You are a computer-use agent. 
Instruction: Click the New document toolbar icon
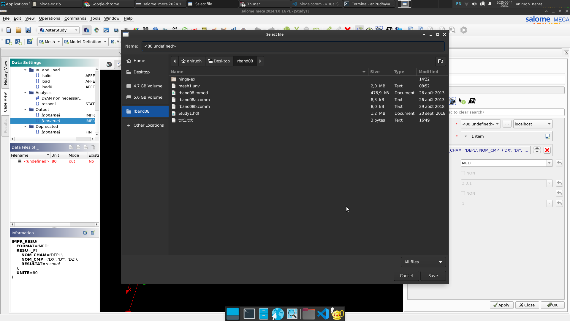[x=9, y=30]
